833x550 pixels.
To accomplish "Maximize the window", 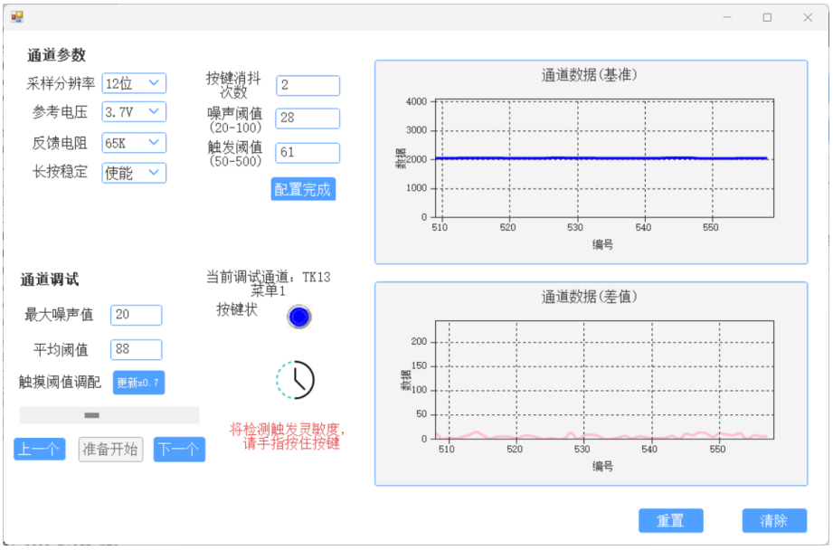I will (x=767, y=17).
